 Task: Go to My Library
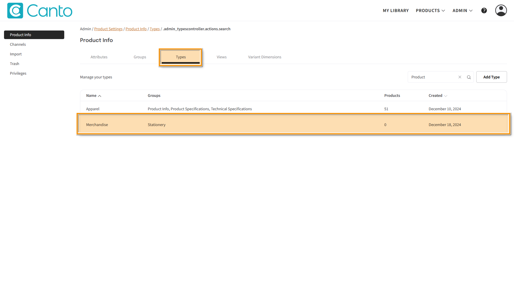[395, 10]
